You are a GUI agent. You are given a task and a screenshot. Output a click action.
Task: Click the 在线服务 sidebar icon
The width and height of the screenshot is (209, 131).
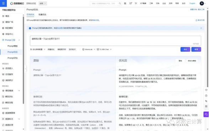tap(3, 74)
